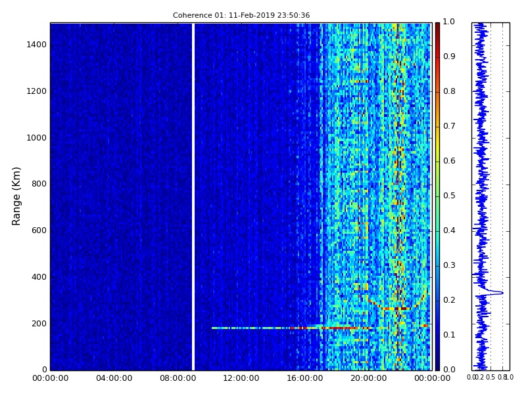The image size is (526, 394).
Task: Click the peak in the right-side coherence profile
Action: tap(501, 293)
